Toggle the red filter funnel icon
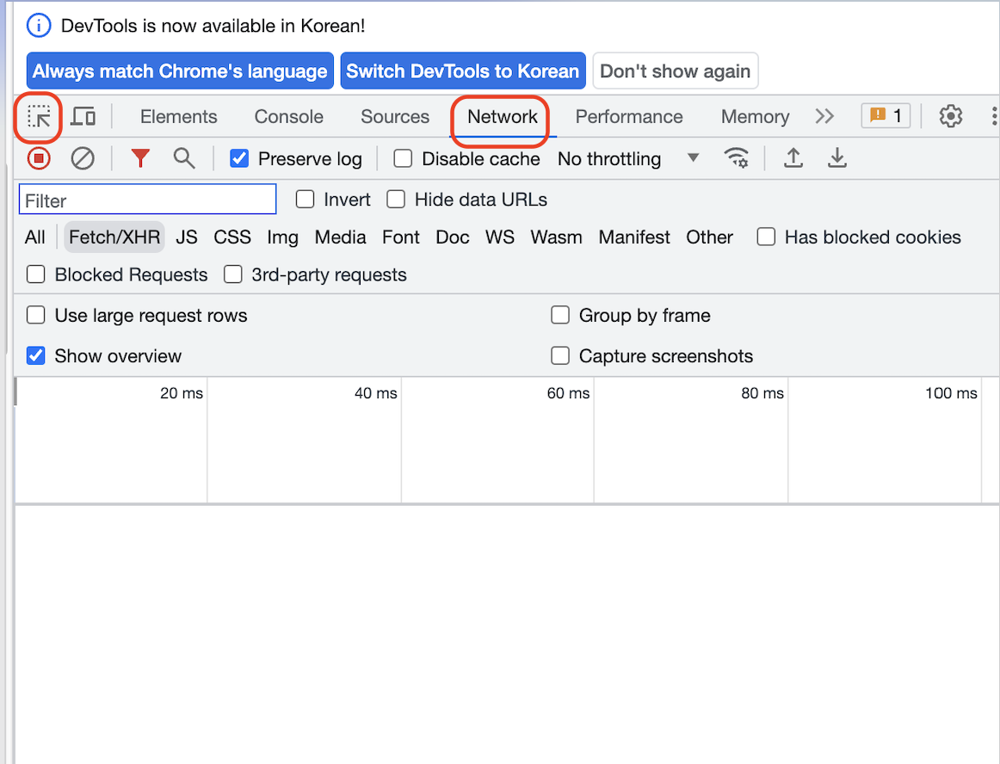The height and width of the screenshot is (764, 1000). pos(140,158)
